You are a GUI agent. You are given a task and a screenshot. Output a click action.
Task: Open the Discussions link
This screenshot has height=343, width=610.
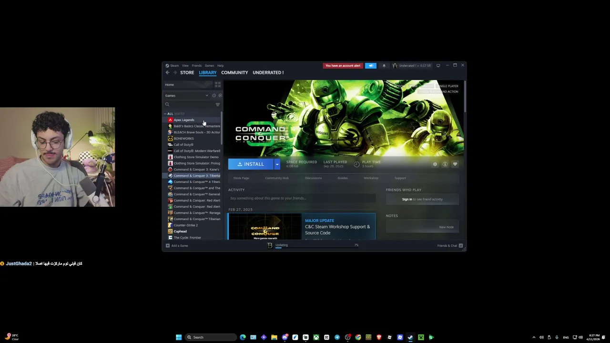(x=313, y=178)
